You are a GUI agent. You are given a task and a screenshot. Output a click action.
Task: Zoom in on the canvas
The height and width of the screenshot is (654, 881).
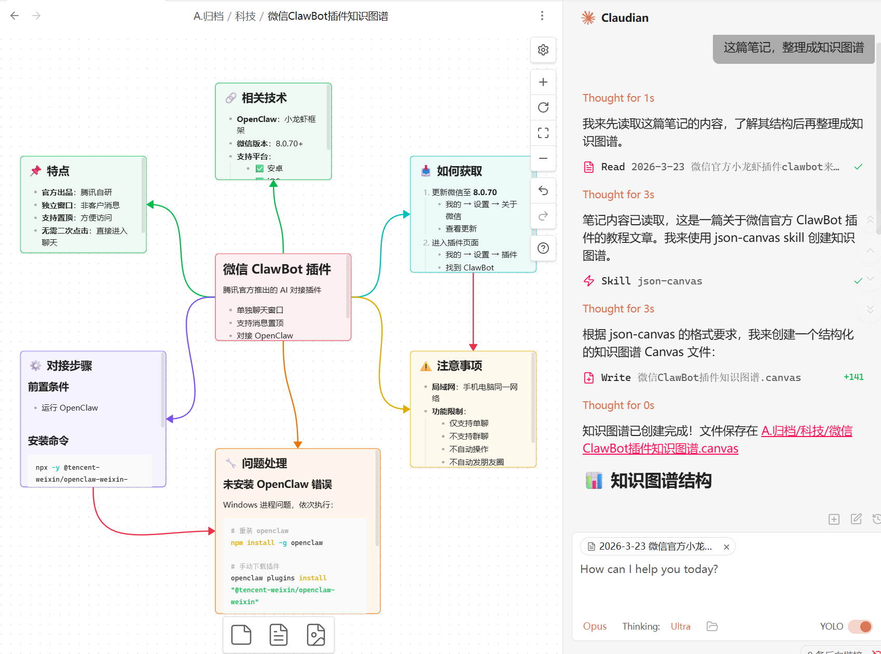point(543,81)
